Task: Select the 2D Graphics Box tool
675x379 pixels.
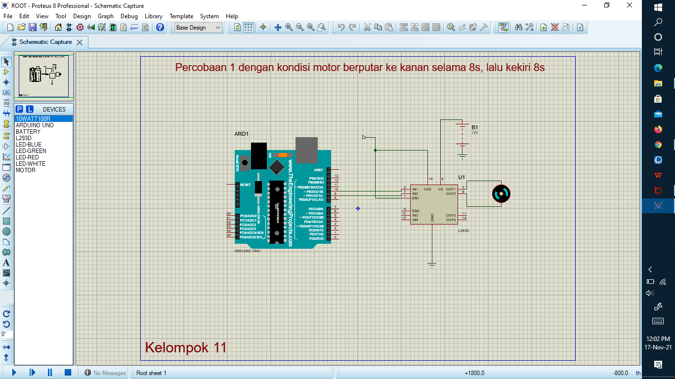Action: pos(6,221)
